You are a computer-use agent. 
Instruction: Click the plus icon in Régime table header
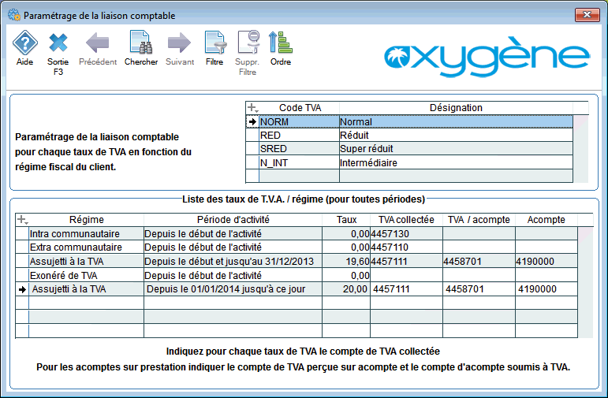22,220
